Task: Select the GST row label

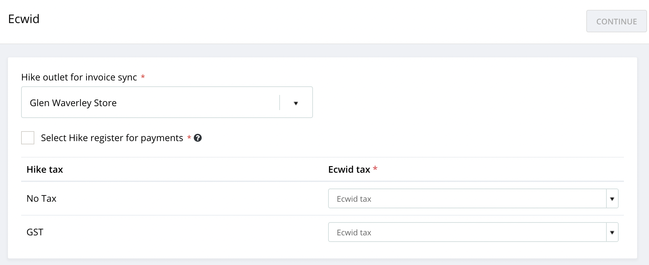Action: click(35, 232)
